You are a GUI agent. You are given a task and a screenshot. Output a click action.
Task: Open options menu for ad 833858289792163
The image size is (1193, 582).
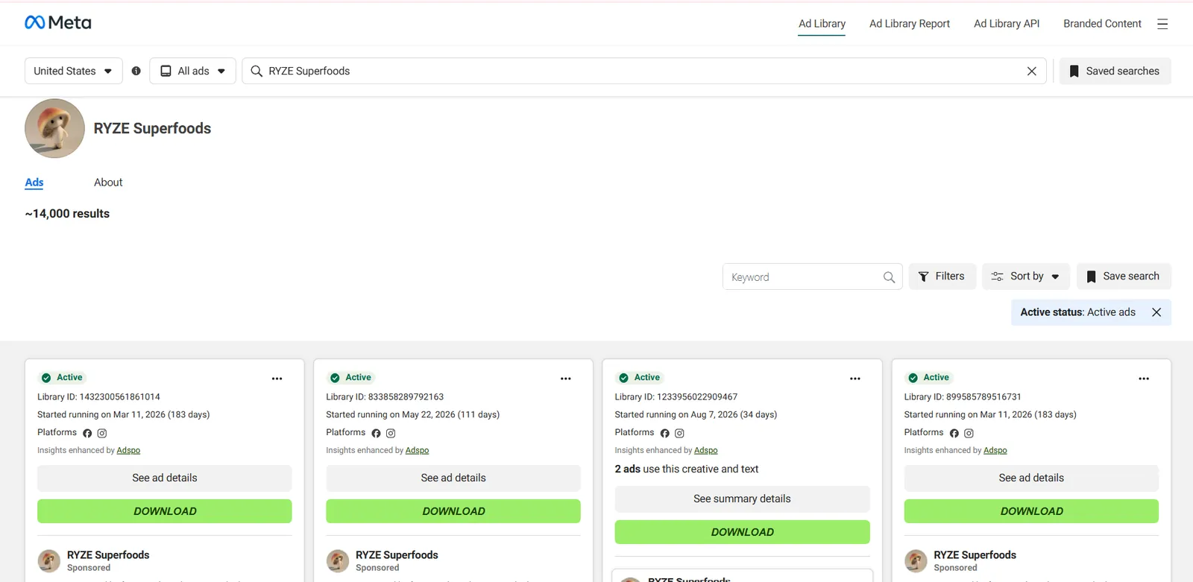point(566,379)
